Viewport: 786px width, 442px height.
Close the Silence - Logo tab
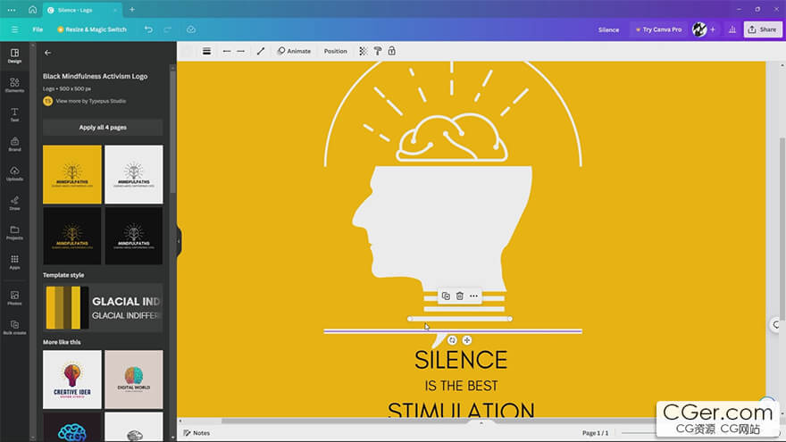[x=115, y=10]
